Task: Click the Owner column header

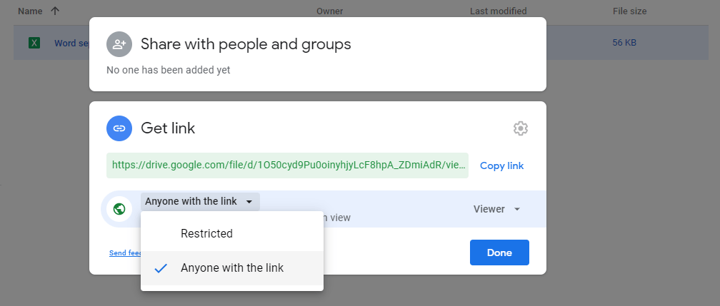Action: click(329, 11)
